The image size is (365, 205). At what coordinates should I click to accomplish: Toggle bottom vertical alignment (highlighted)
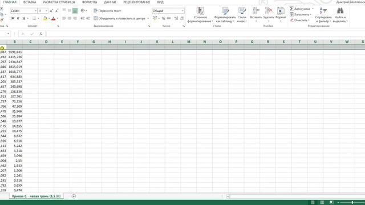75,11
